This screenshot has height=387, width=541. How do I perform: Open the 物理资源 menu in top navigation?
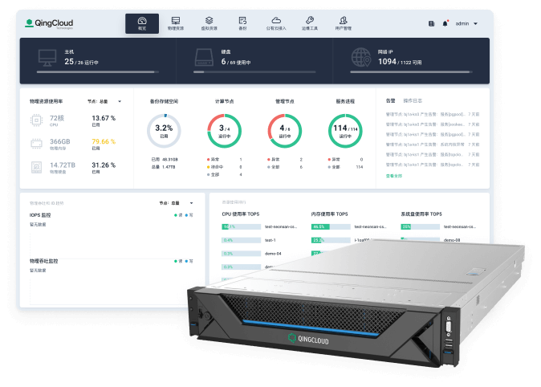click(176, 23)
